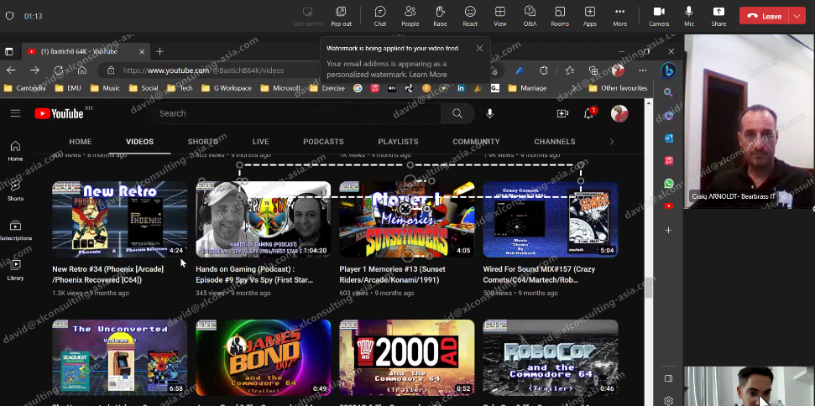Image resolution: width=815 pixels, height=406 pixels.
Task: Open the EMU bookmarks folder
Action: pyautogui.click(x=68, y=88)
